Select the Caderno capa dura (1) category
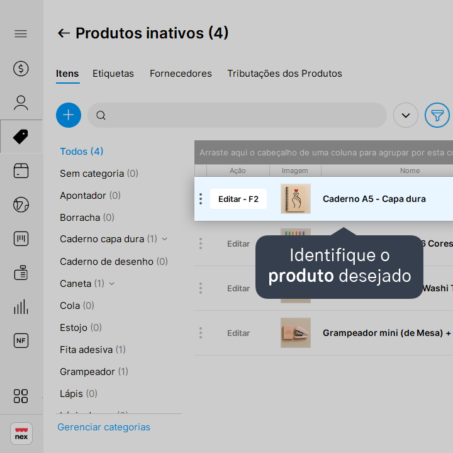Screen dimensions: 453x453 pos(108,239)
